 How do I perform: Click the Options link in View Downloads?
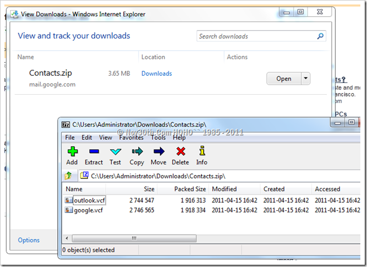click(29, 240)
